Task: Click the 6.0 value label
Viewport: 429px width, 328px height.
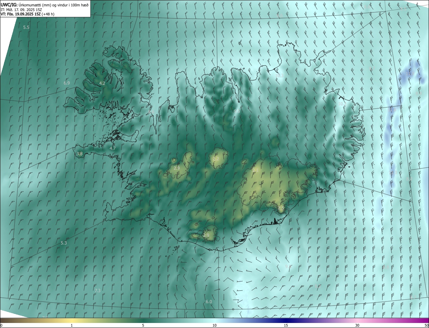Action: coord(209,302)
